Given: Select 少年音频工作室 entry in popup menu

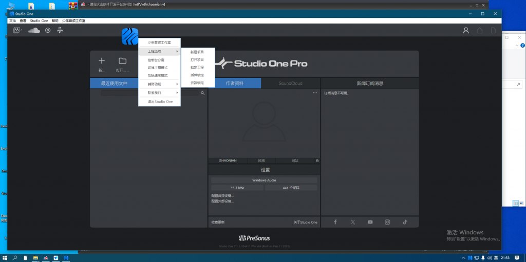Looking at the screenshot, I should tap(159, 43).
